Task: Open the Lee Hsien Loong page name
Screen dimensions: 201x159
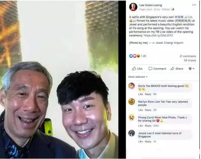Action: point(151,5)
